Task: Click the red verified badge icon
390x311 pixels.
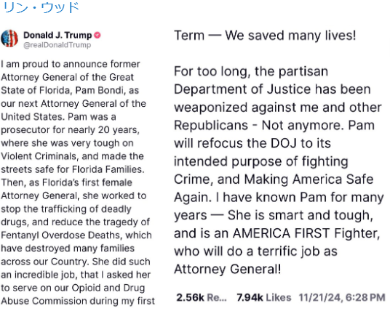Action: coord(97,36)
